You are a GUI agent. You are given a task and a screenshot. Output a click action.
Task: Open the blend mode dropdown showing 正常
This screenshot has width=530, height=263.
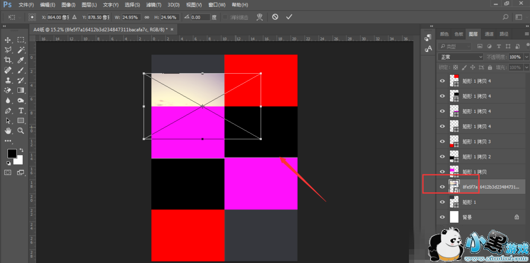click(x=460, y=57)
